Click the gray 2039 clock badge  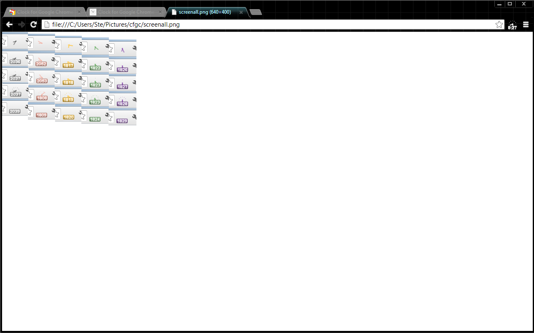point(15,111)
